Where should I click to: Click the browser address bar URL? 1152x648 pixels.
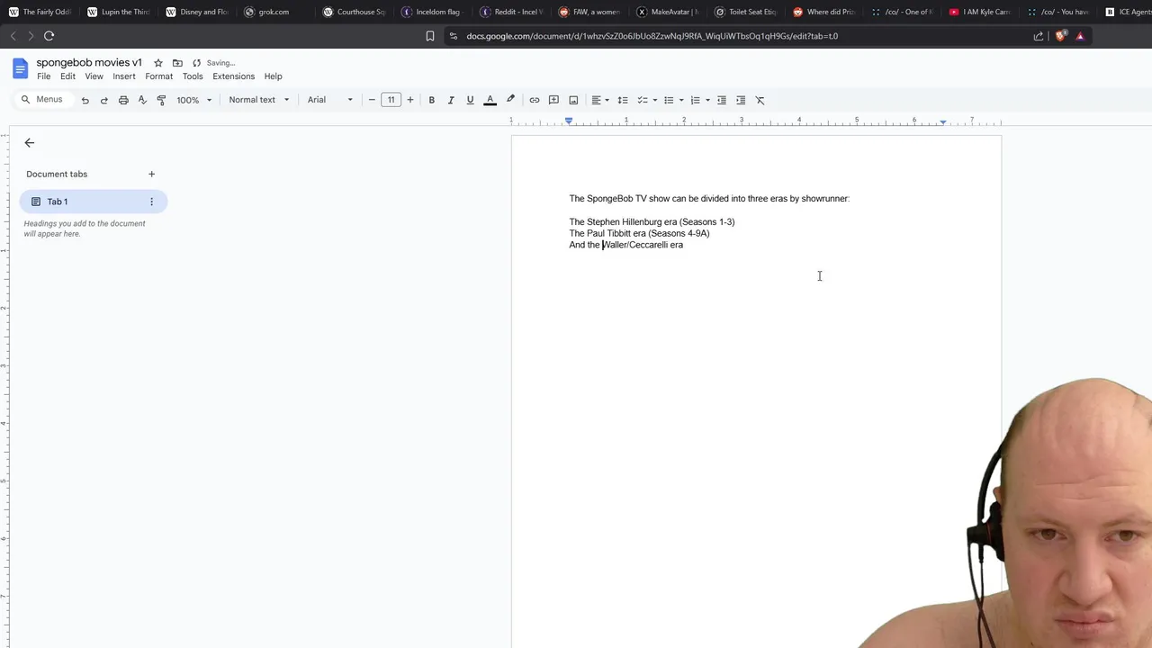tap(652, 36)
